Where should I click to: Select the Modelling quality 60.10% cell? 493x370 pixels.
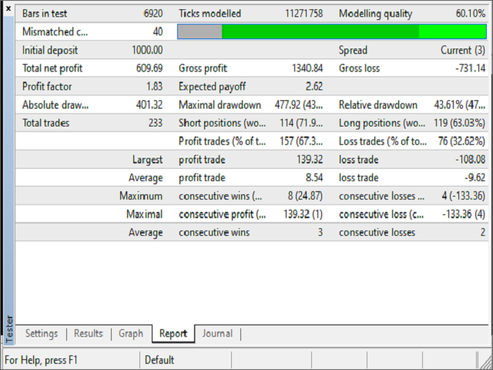pyautogui.click(x=468, y=14)
